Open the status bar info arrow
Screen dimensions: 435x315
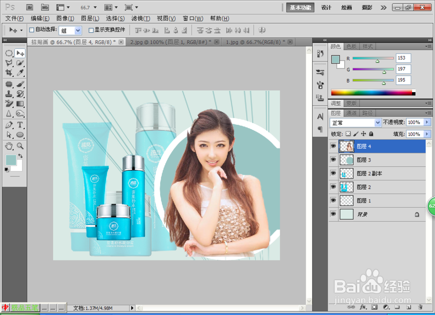pos(132,308)
